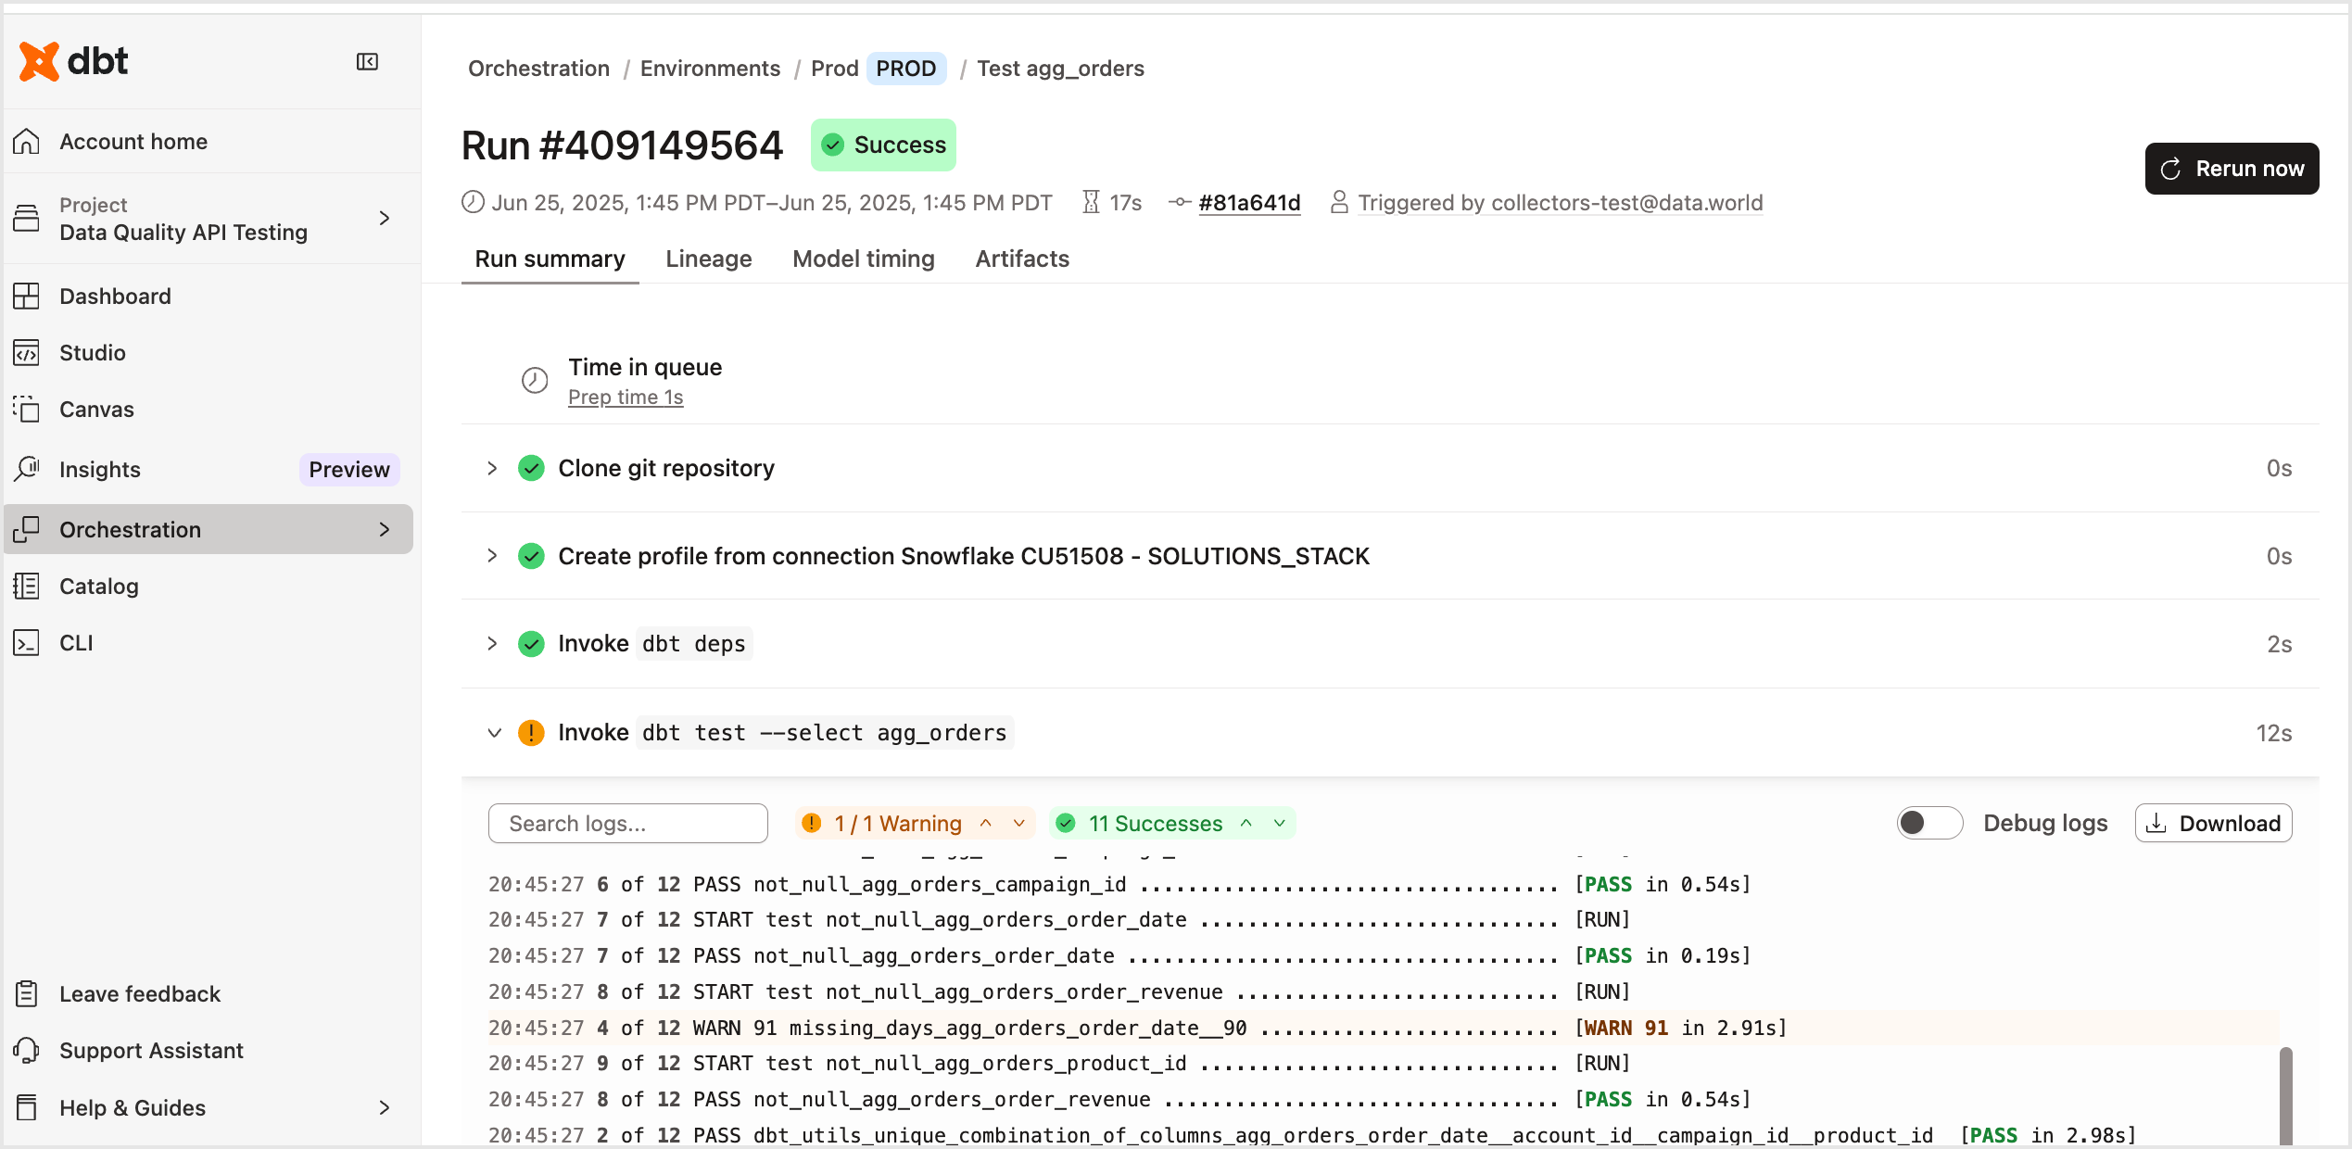
Task: Click the CLI terminal icon
Action: coord(27,642)
